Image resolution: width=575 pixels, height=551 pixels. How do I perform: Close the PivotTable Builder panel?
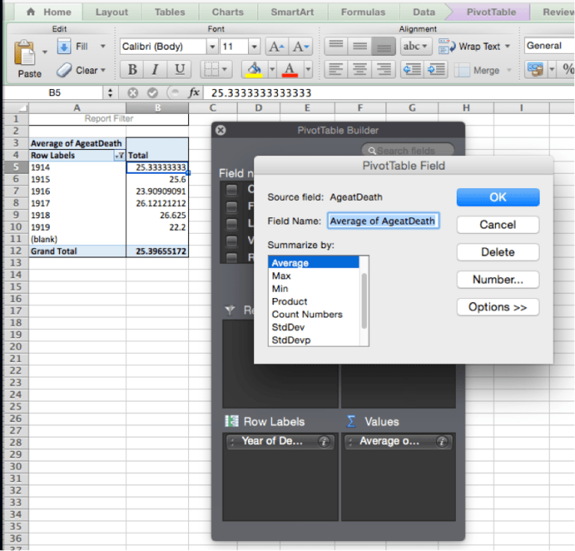click(221, 130)
